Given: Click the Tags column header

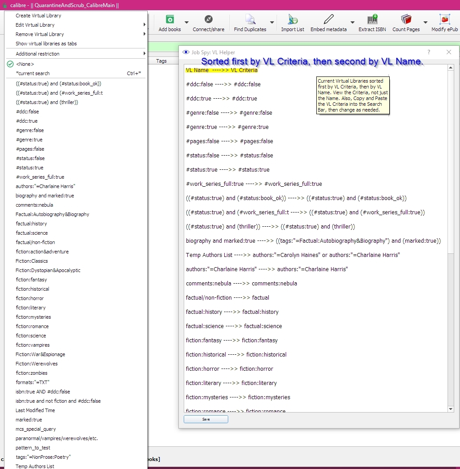Looking at the screenshot, I should click(x=161, y=61).
